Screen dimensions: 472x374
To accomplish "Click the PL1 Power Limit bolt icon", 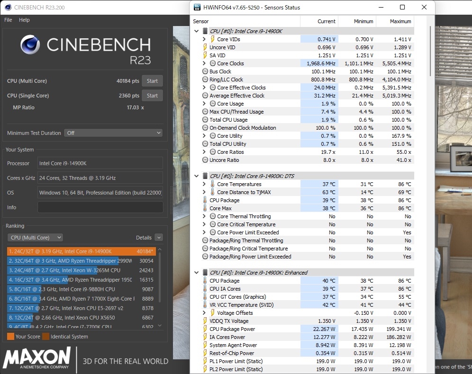I will [x=205, y=361].
